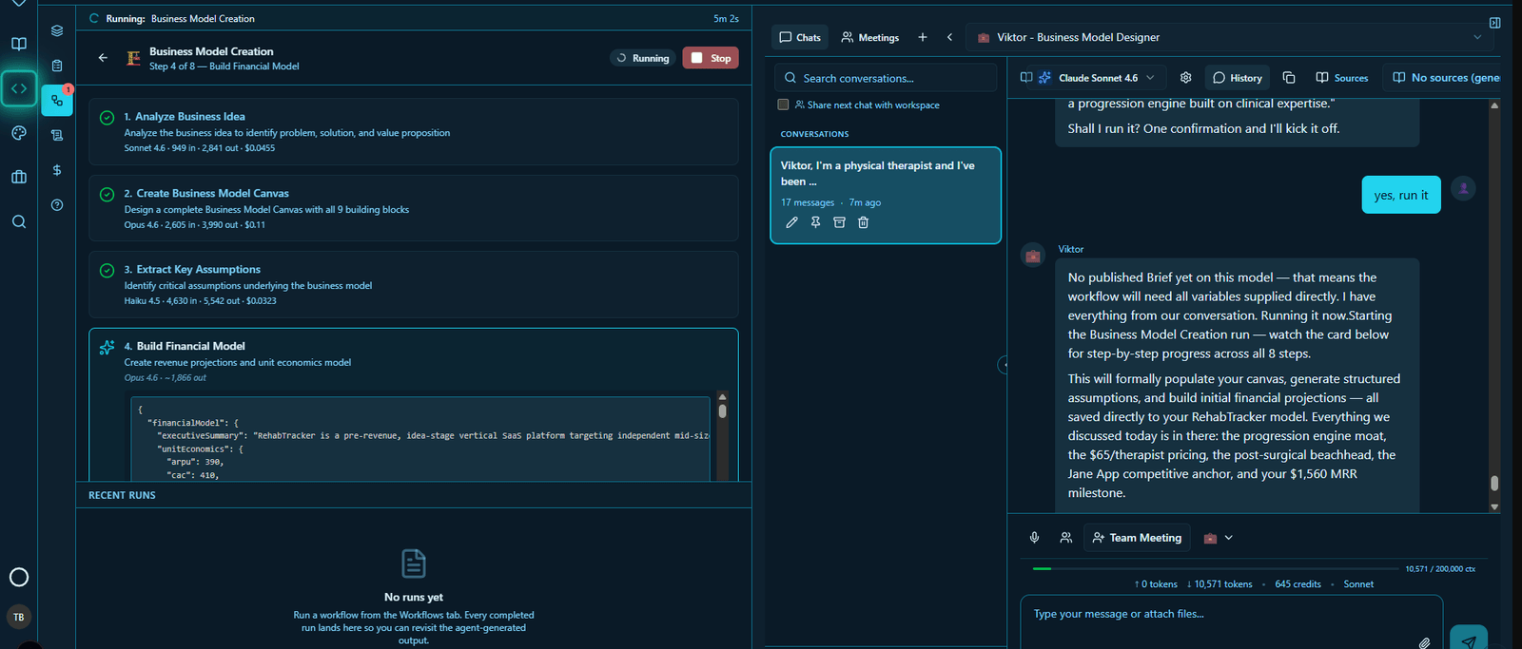The width and height of the screenshot is (1522, 649).
Task: Click the plus icon next to Meetings
Action: tap(922, 37)
